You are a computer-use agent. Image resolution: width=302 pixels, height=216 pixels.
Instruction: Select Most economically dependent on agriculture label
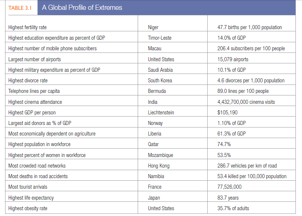[x=52, y=134]
